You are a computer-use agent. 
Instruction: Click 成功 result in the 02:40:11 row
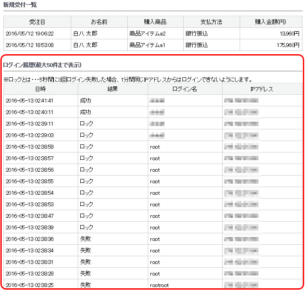(85, 112)
